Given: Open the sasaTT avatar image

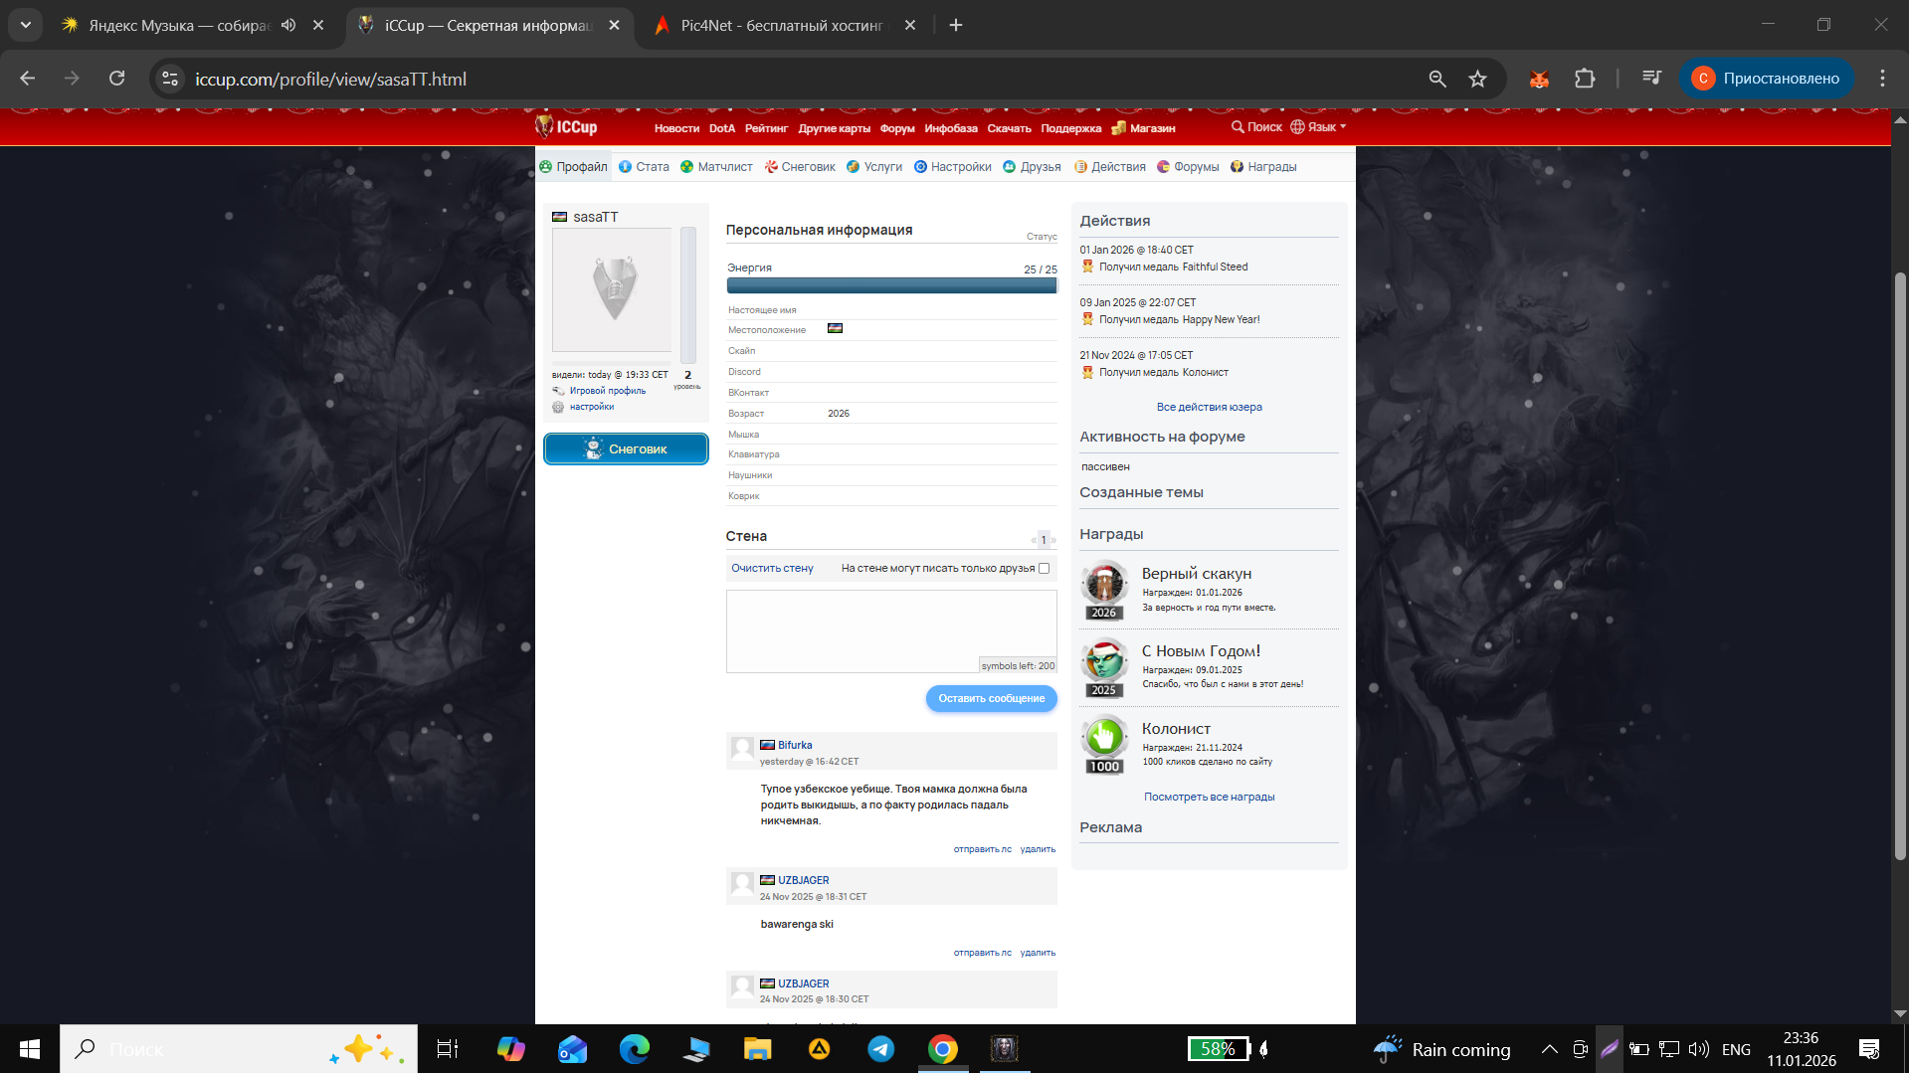Looking at the screenshot, I should pos(612,289).
